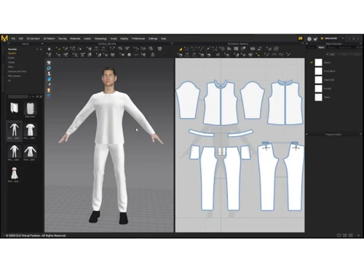364x273 pixels.
Task: Select left collar band pattern in 2D window
Action: tap(201, 133)
